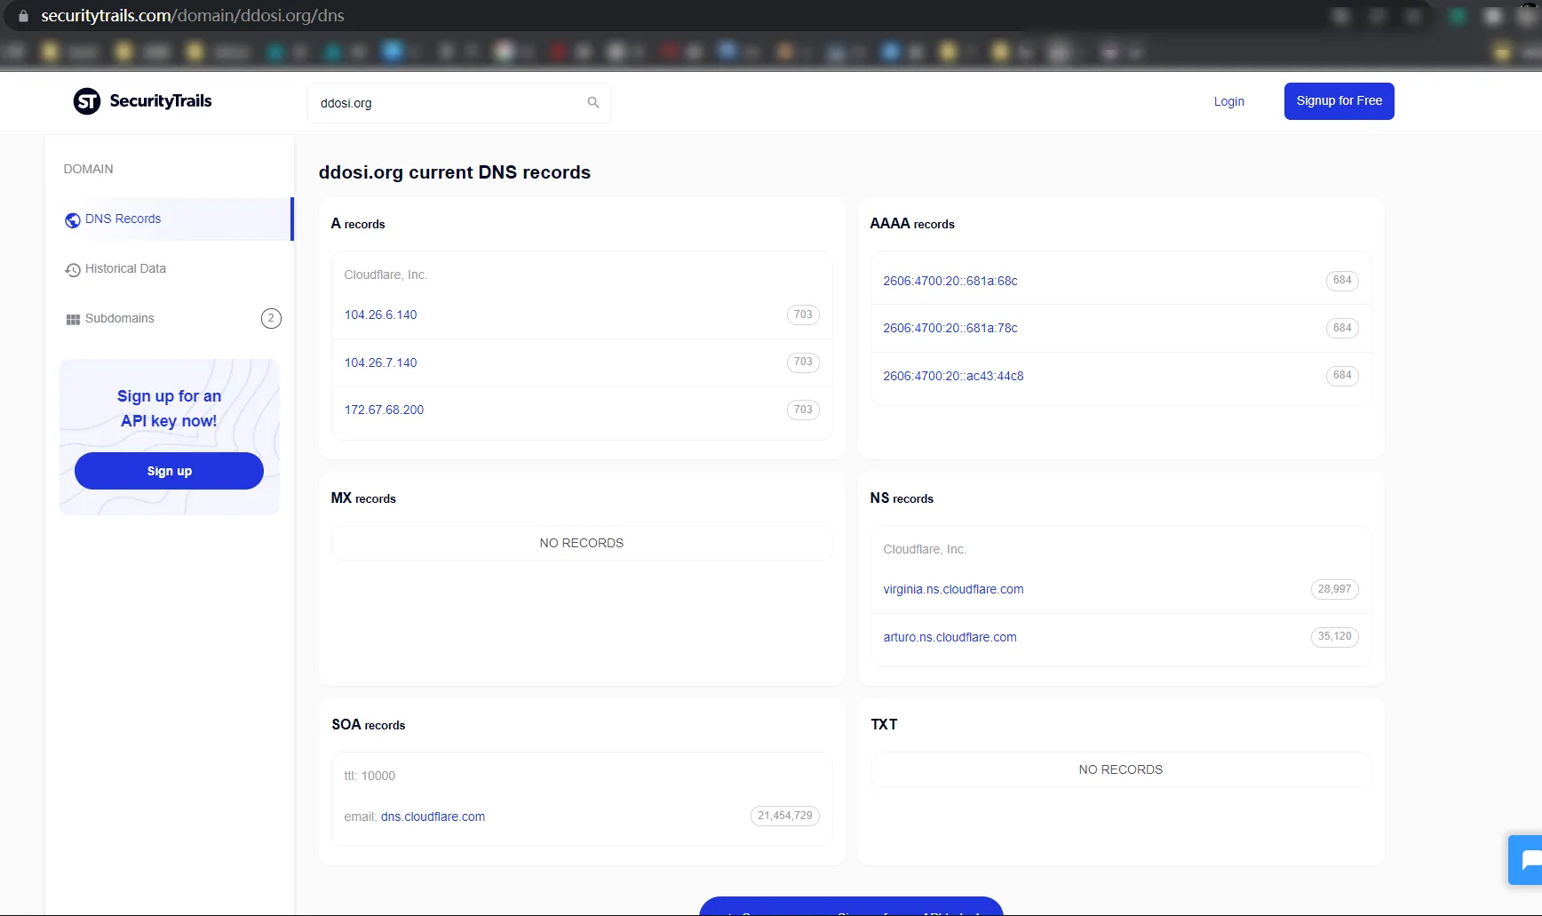Click the 684 badge for ac43:44c8 record
Viewport: 1542px width, 916px height.
pyautogui.click(x=1342, y=376)
